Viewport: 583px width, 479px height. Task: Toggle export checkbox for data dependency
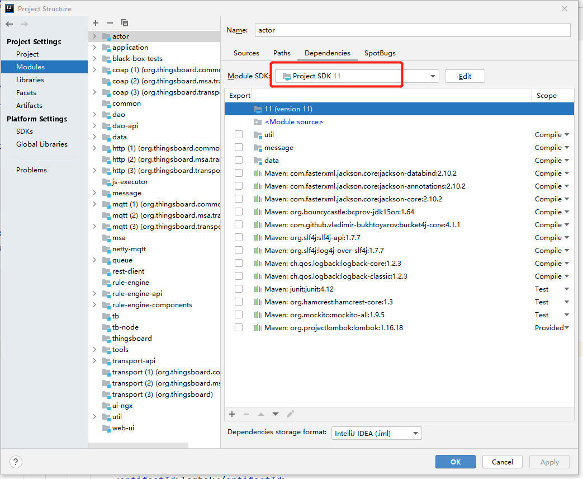[239, 160]
